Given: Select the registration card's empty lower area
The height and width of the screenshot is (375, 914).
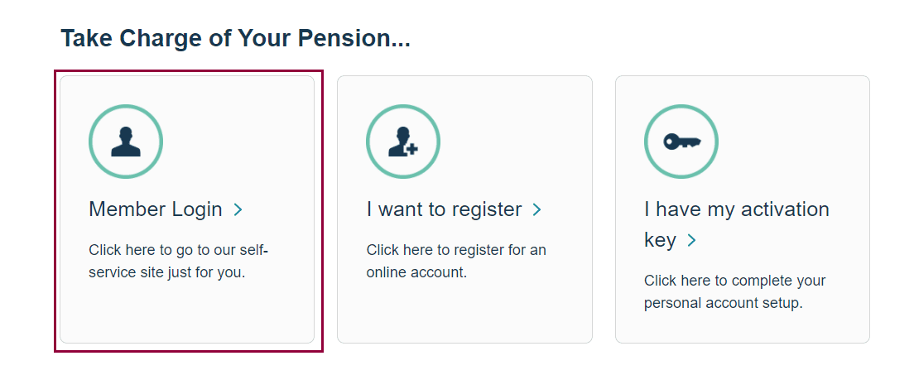Looking at the screenshot, I should pos(464,312).
